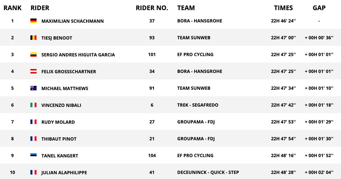
Task: Click the Belgian flag next to Tiesj Benoot
Action: [x=33, y=38]
